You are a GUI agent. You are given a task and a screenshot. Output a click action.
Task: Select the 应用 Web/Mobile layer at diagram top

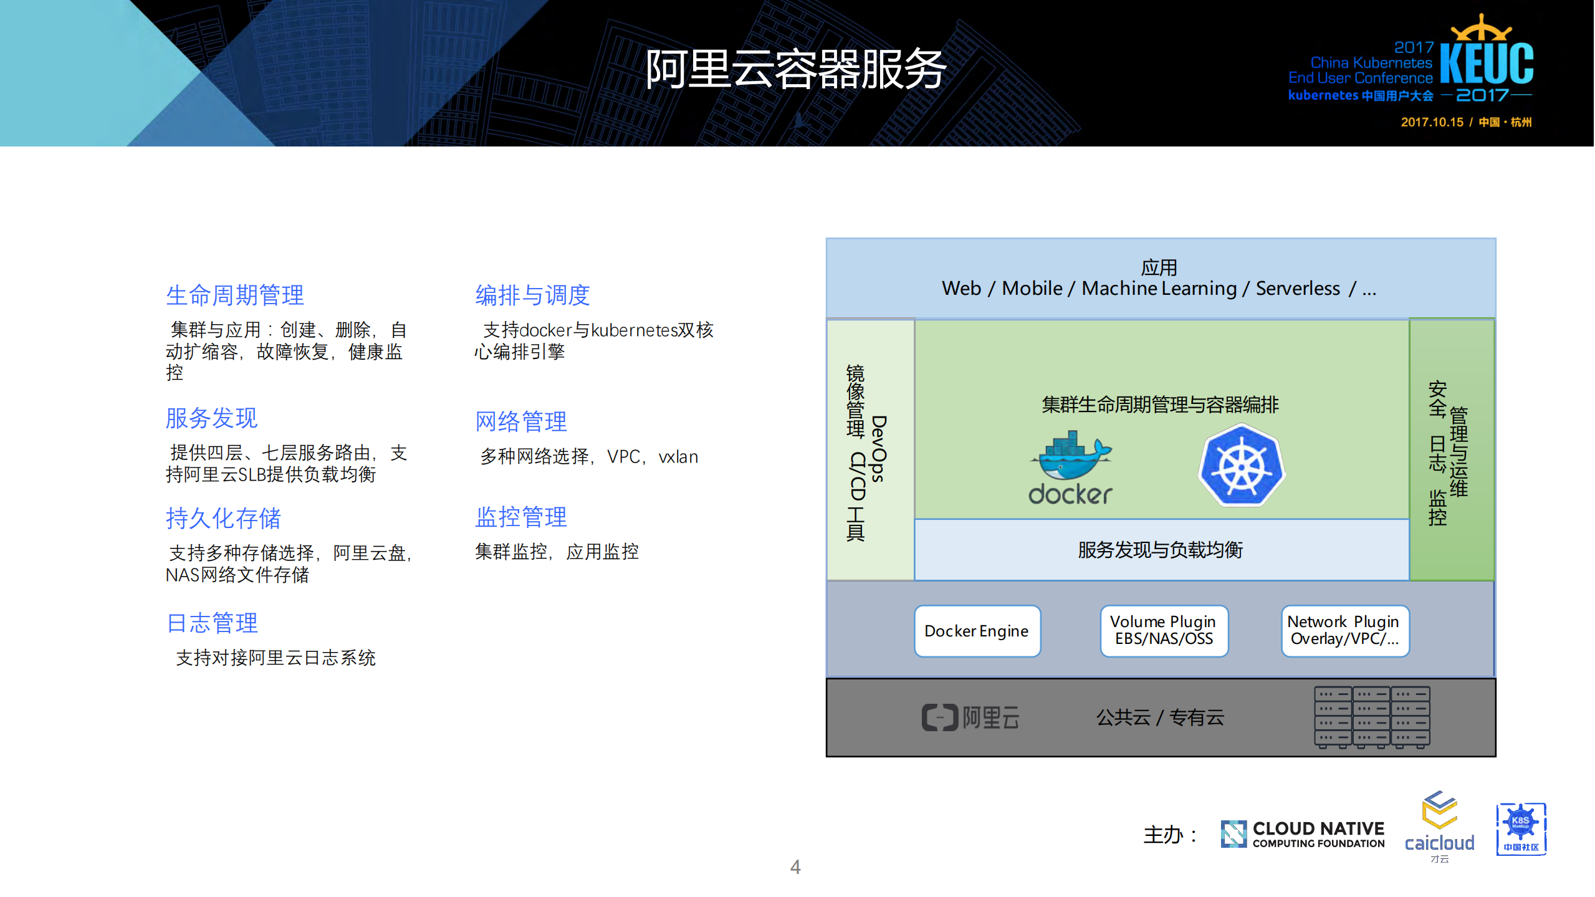tap(1159, 276)
